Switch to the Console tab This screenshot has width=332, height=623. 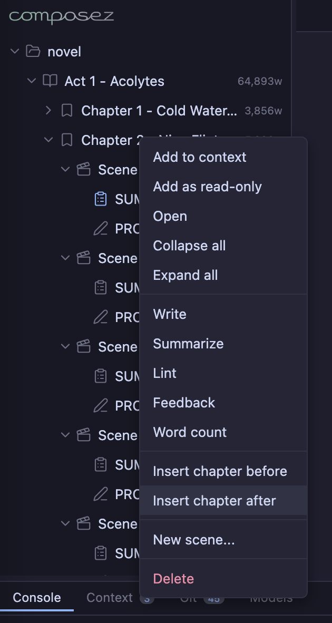(x=37, y=598)
